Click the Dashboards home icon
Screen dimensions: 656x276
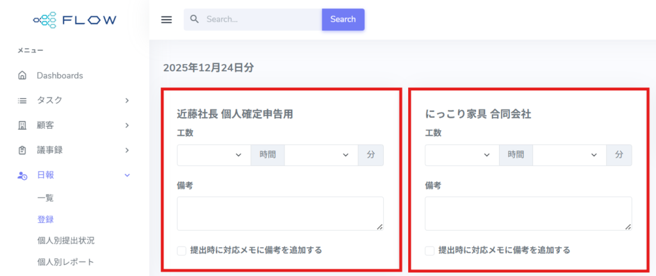pos(22,76)
